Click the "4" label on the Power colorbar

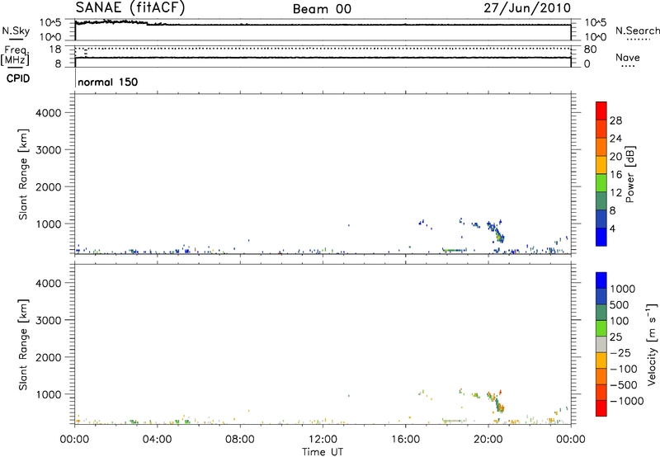tap(613, 229)
